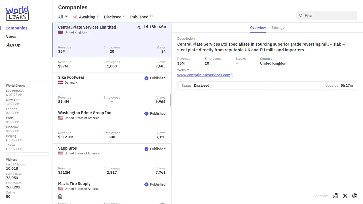Switch to the Awaiting tab
This screenshot has width=363, height=204.
pyautogui.click(x=87, y=17)
